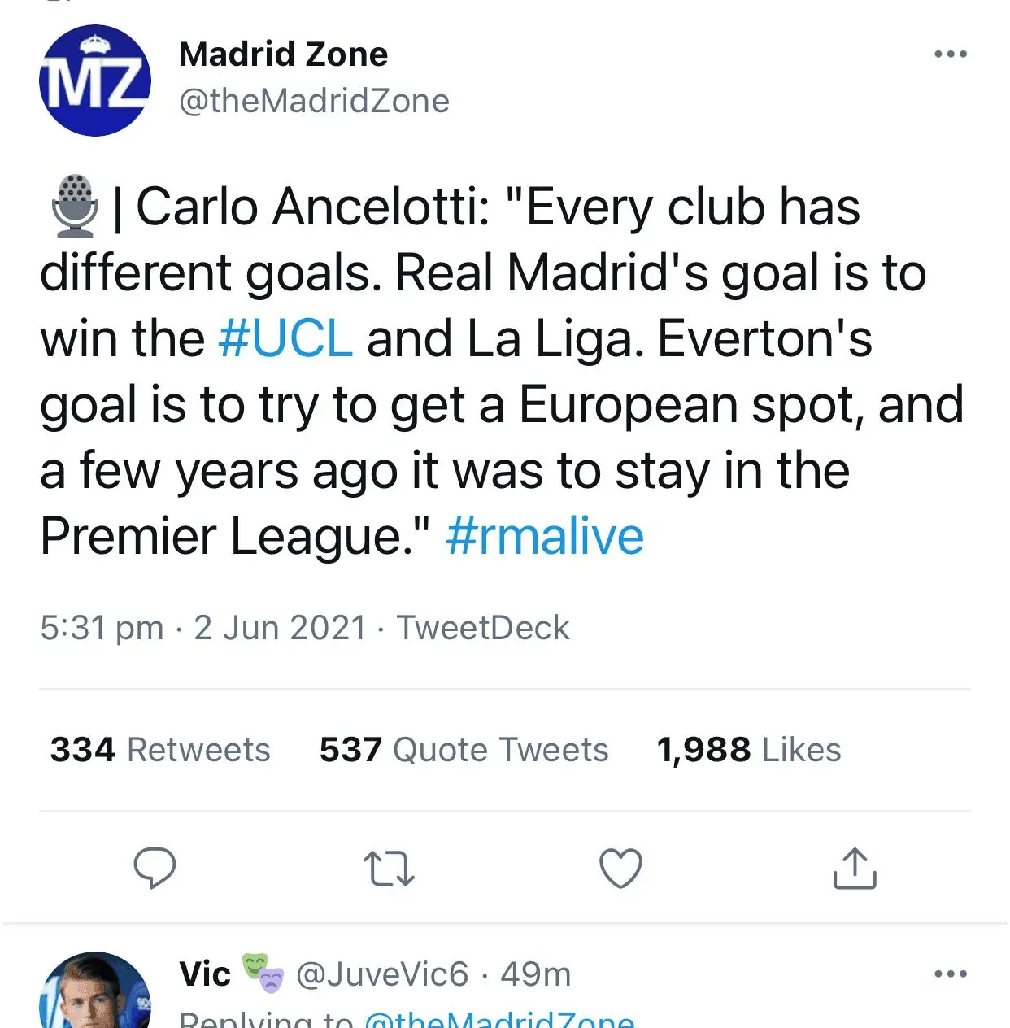Retweet the Madrid Zone tweet
The width and height of the screenshot is (1010, 1028).
(x=389, y=868)
